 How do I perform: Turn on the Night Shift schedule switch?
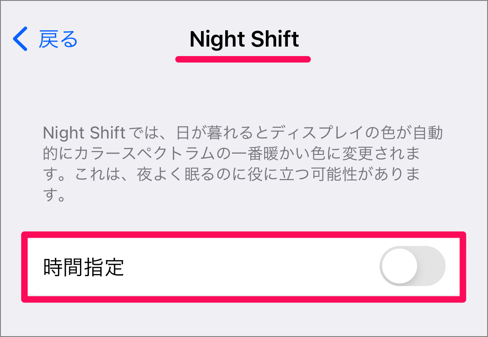[413, 266]
